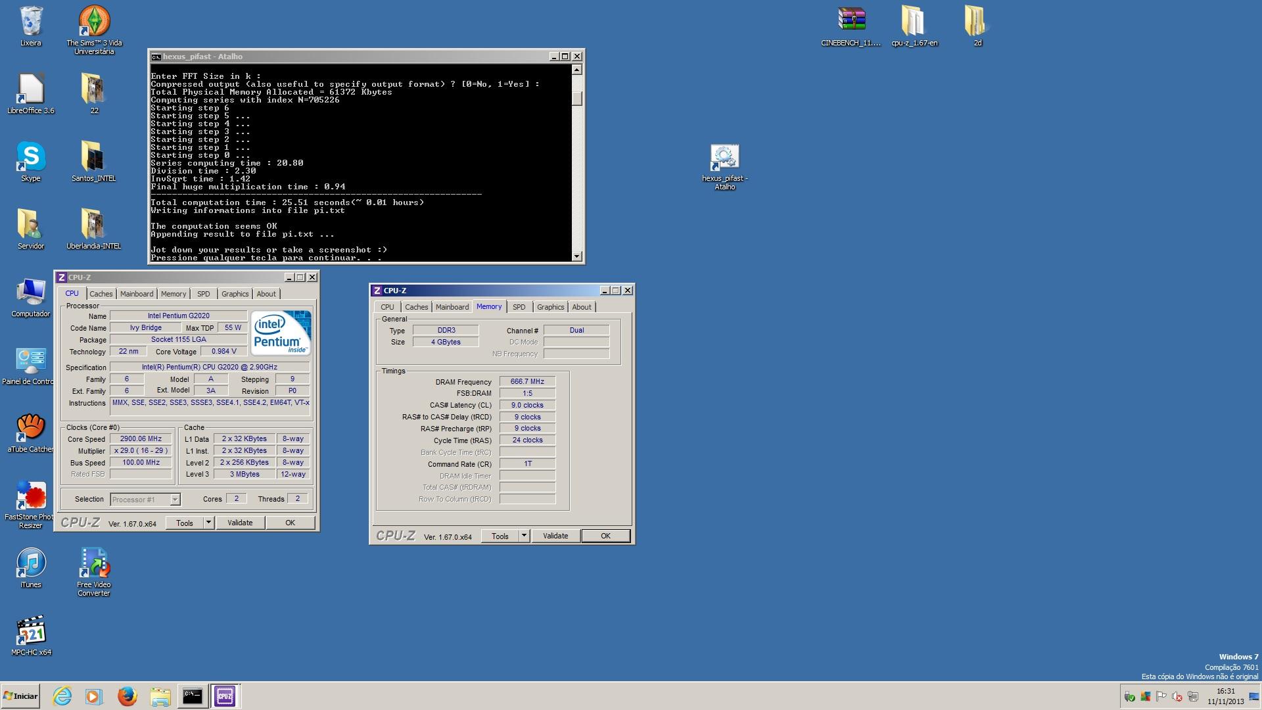
Task: Switch to Mainboard tab in right CPU-Z
Action: tap(452, 307)
